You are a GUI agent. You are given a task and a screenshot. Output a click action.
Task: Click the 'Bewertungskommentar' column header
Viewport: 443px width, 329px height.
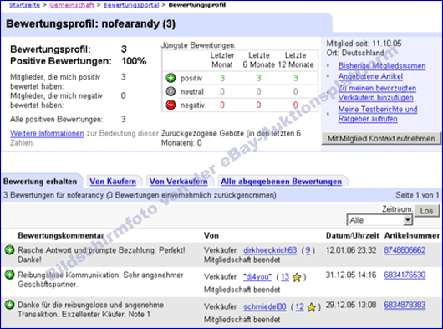pos(61,235)
